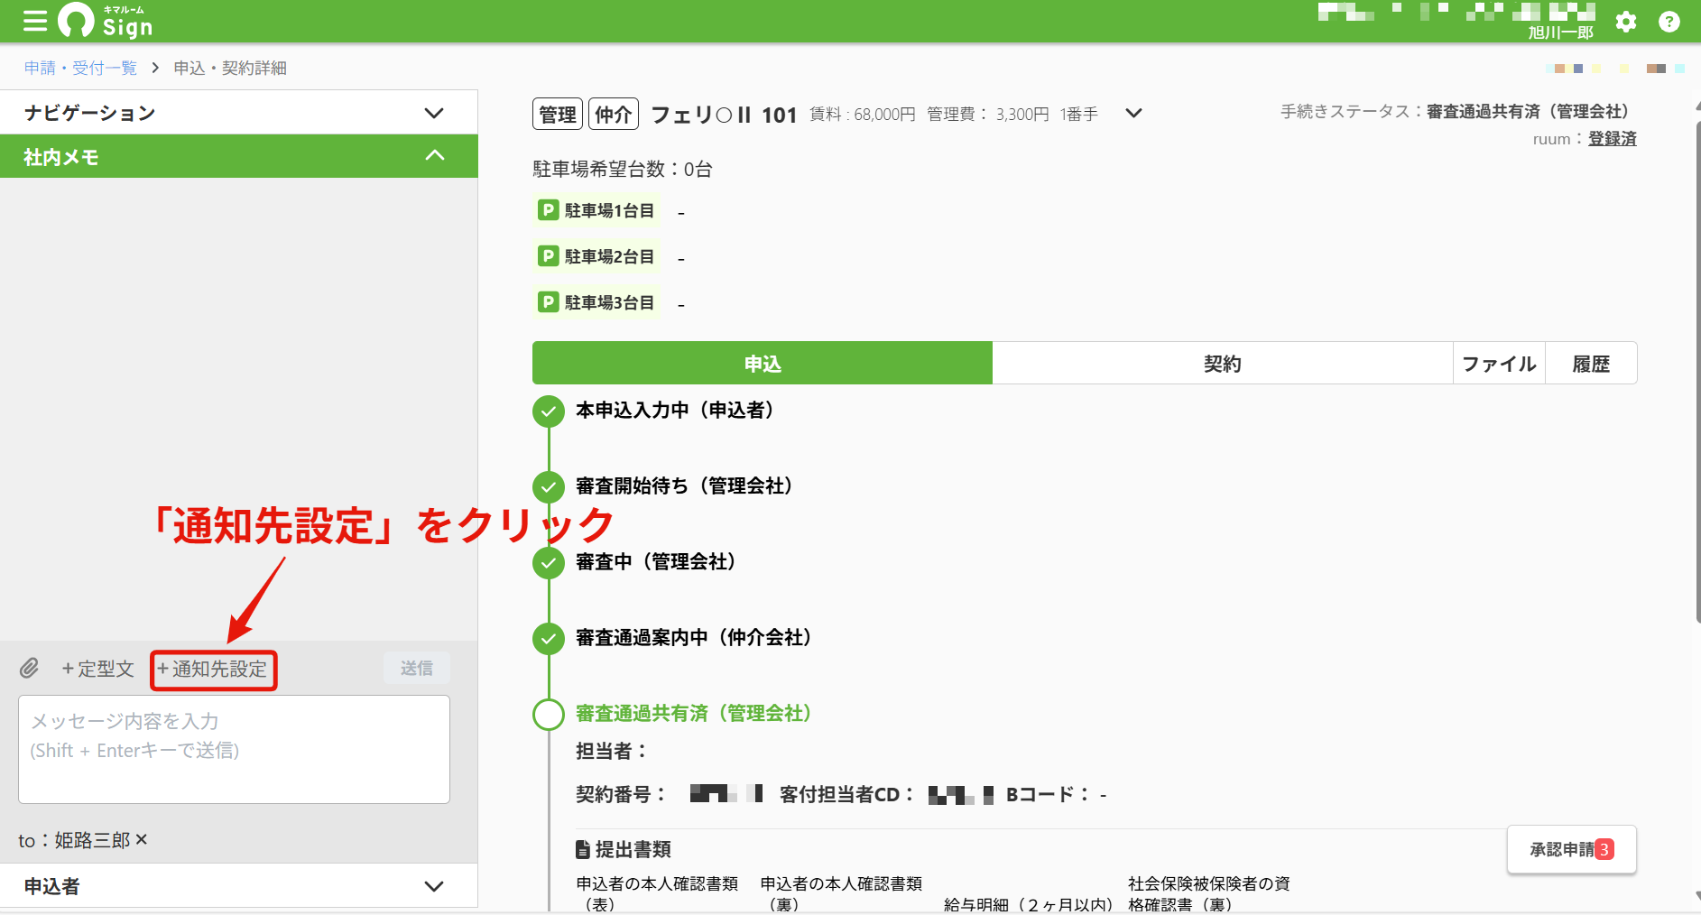Open the help question mark icon
1701x915 pixels.
[1669, 22]
